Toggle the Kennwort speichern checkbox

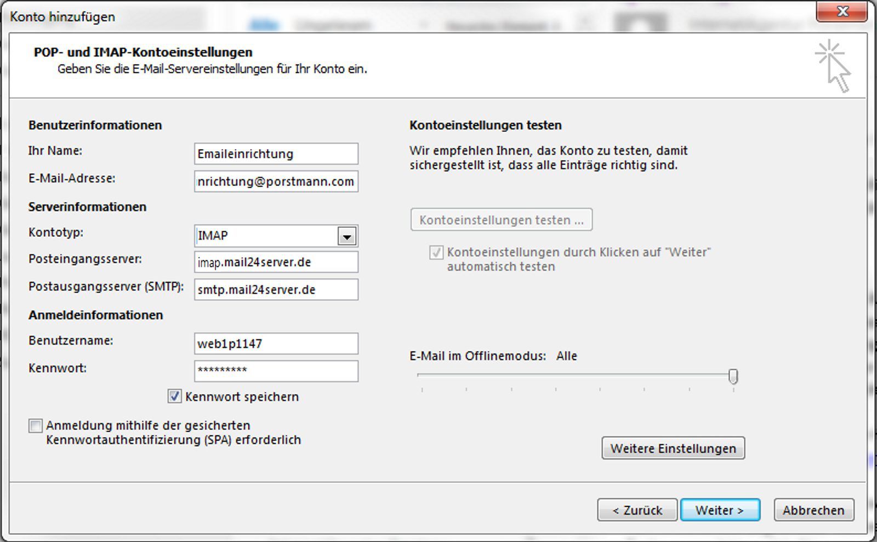click(174, 396)
